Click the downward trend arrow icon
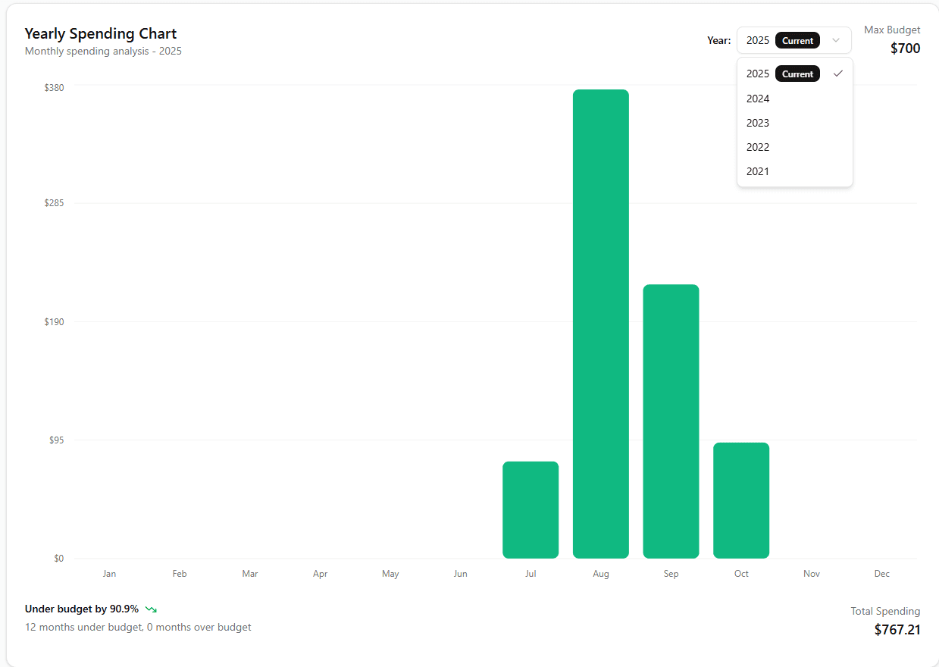The width and height of the screenshot is (939, 667). coord(151,609)
